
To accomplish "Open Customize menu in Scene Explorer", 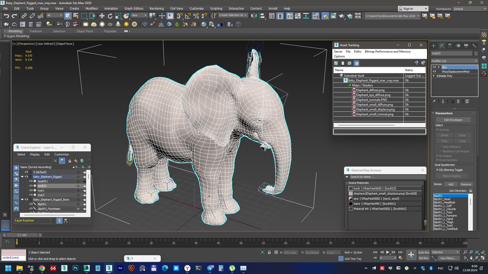I will (62, 154).
